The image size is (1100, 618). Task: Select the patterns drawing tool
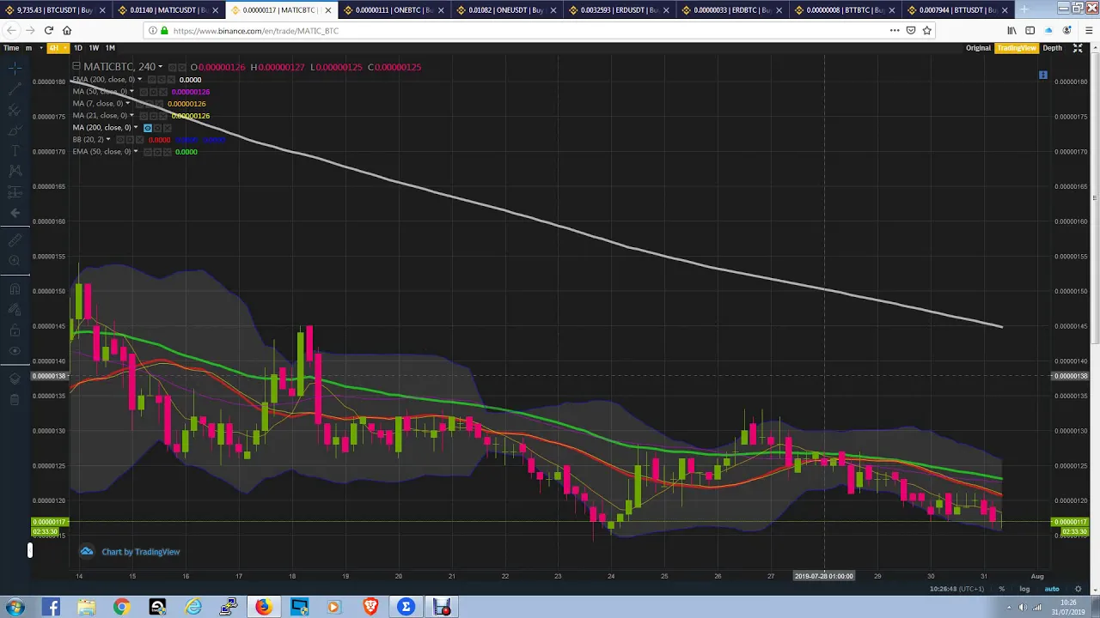tap(15, 172)
